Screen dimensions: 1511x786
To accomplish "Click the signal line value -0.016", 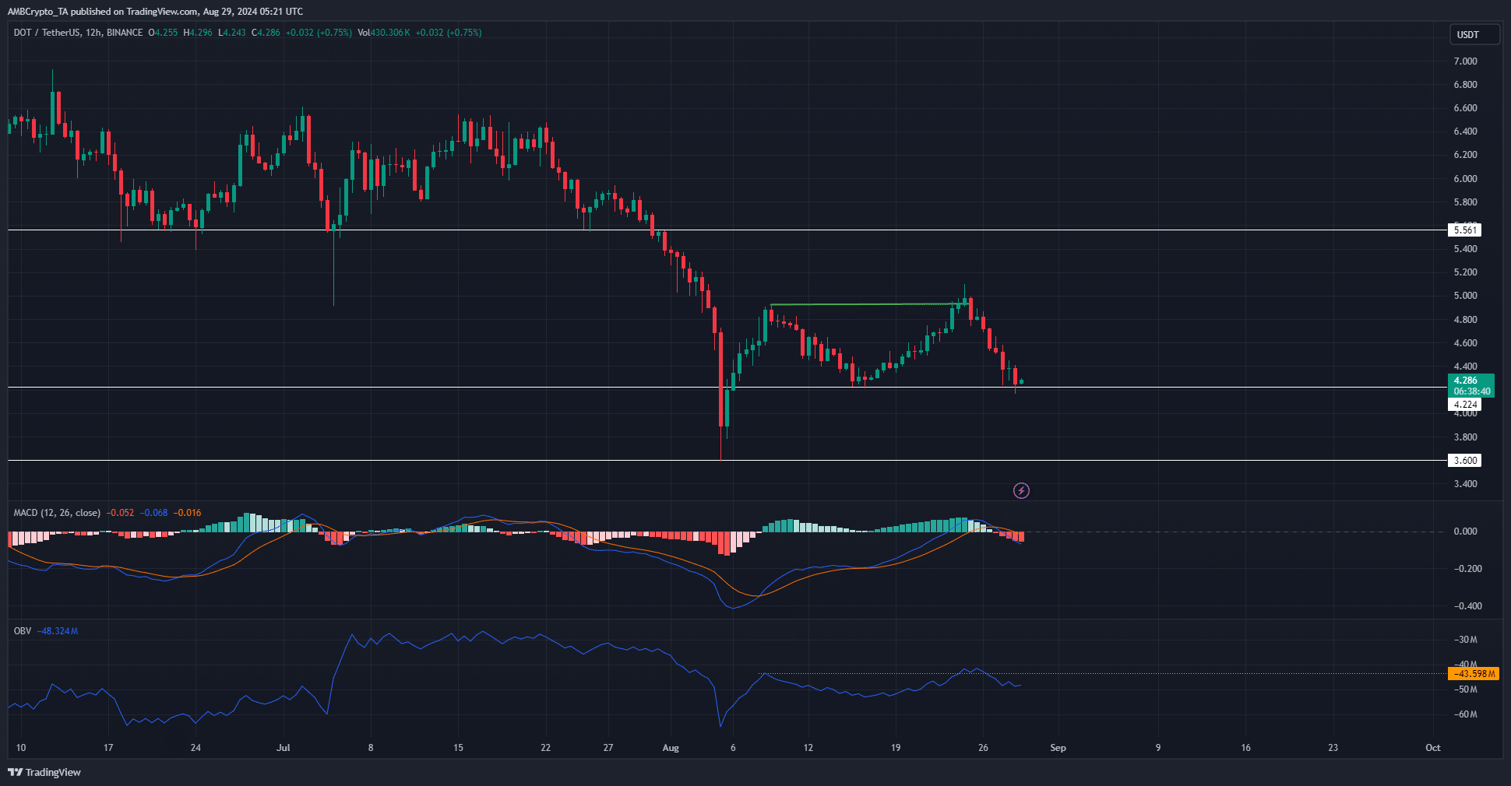I will [x=187, y=513].
